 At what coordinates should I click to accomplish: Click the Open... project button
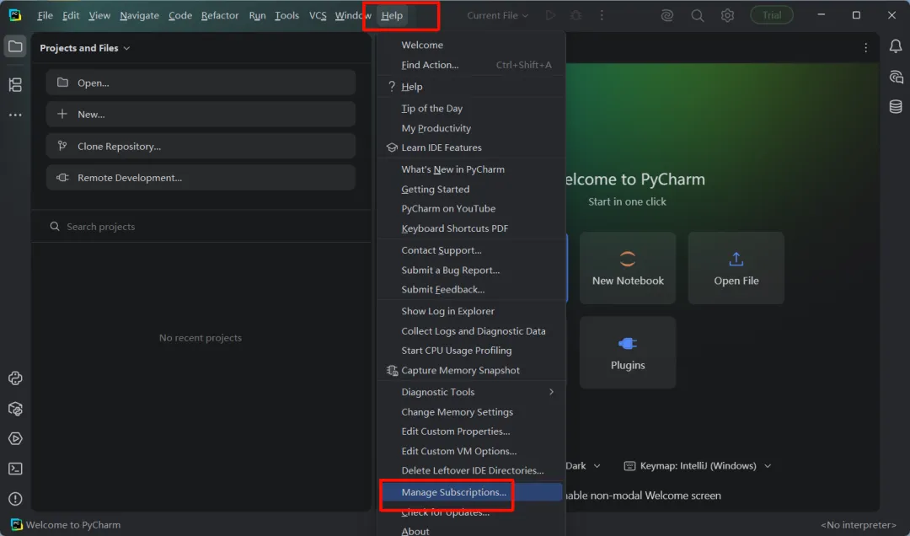point(201,83)
